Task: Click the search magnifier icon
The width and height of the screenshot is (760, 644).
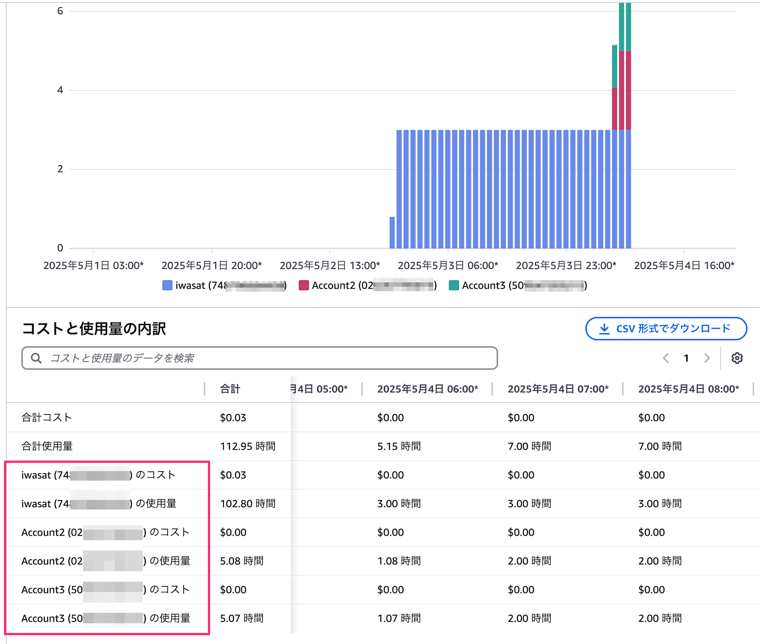Action: tap(36, 358)
